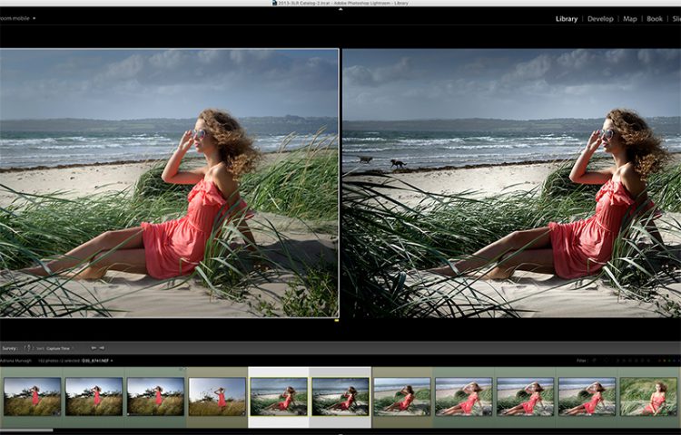Click the Survey view label in toolbar
This screenshot has height=435, width=681.
tap(9, 348)
